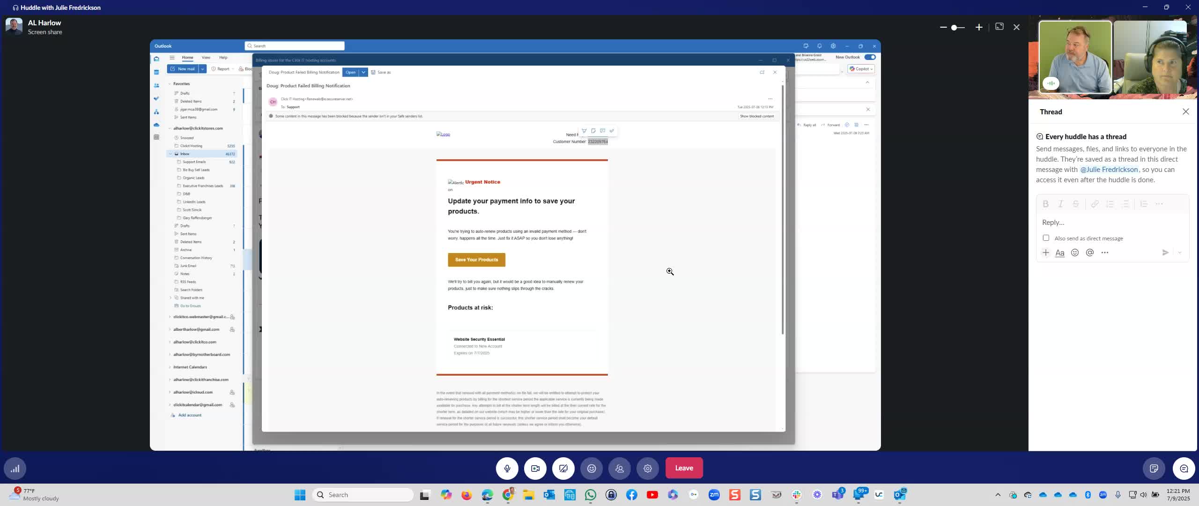Toggle huddle screen sharing button
Screen dimensions: 1199x506
(563, 468)
